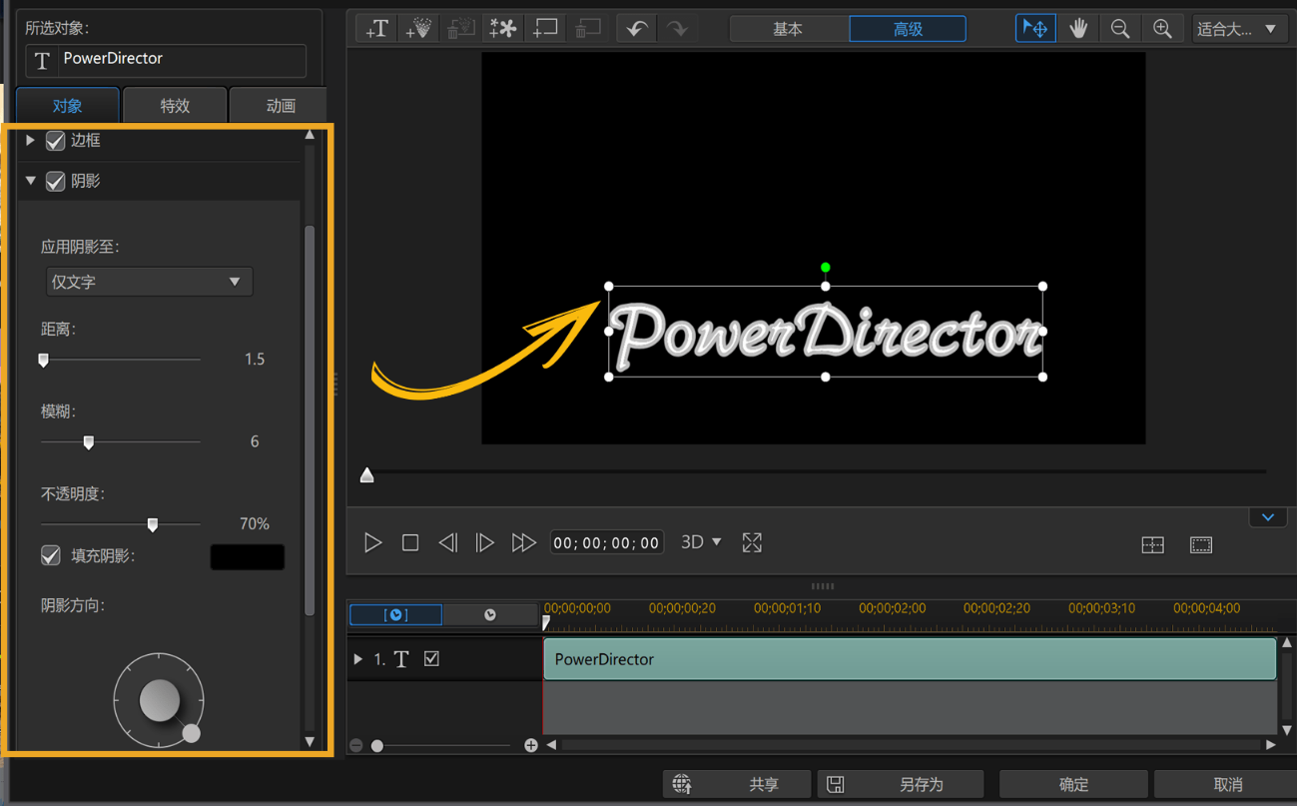The width and height of the screenshot is (1297, 806).
Task: Select the 基本 mode
Action: coord(789,29)
